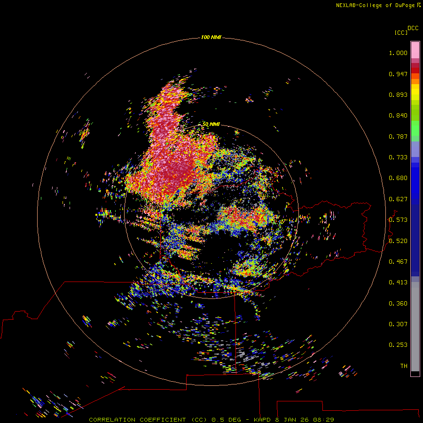
Task: Click the 0.733 scale value
Action: [x=398, y=157]
